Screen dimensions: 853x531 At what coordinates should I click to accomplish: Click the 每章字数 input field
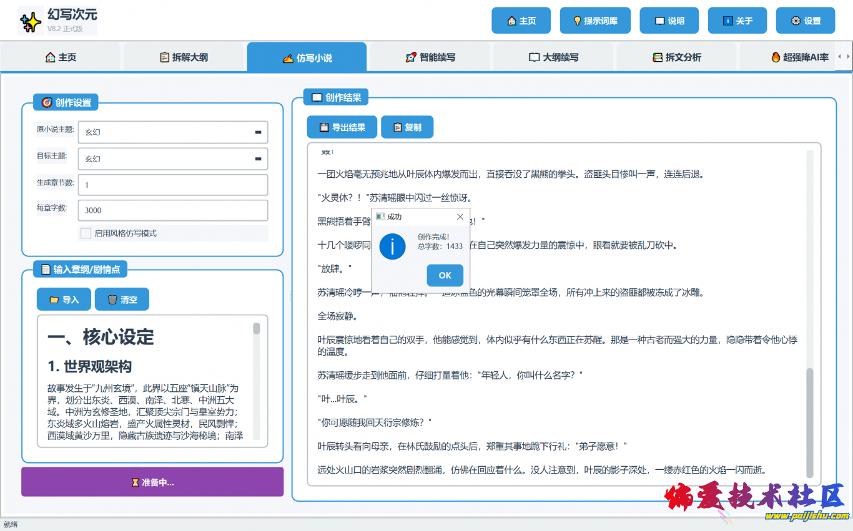click(173, 211)
